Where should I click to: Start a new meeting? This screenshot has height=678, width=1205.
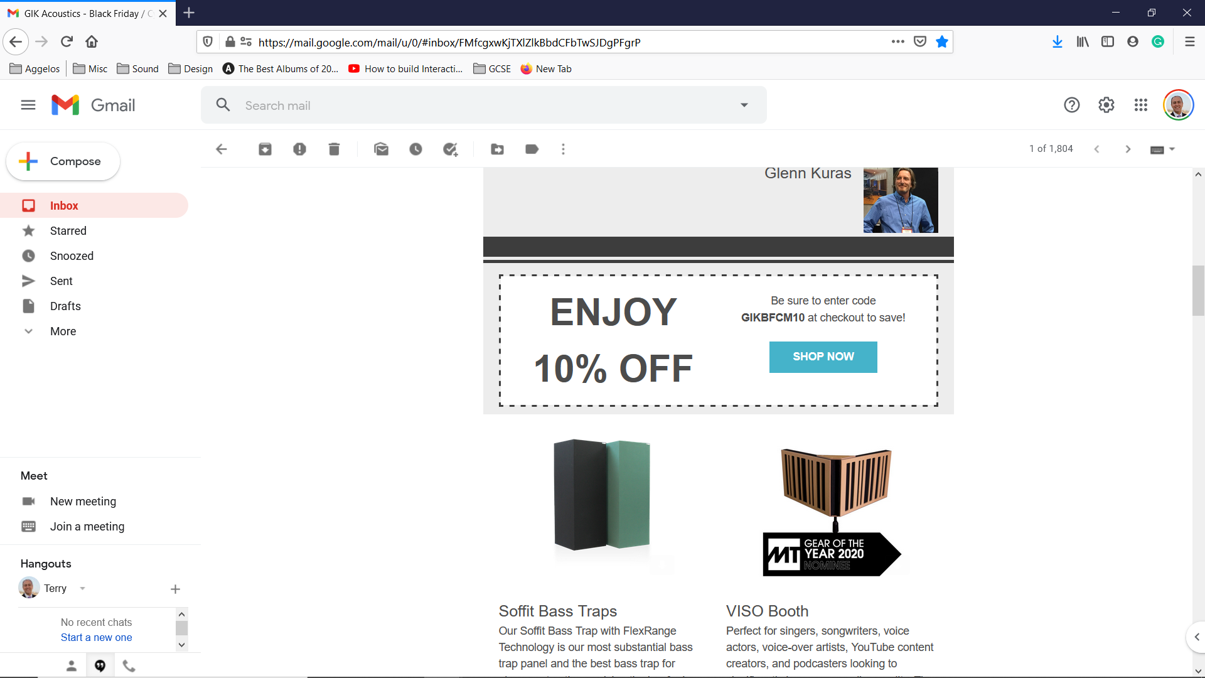click(x=83, y=501)
